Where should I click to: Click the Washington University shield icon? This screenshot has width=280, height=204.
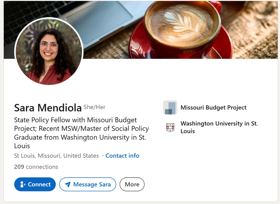170,127
